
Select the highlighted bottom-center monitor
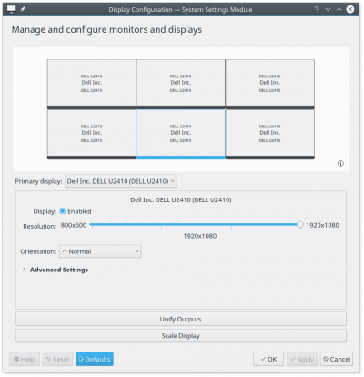pos(181,134)
